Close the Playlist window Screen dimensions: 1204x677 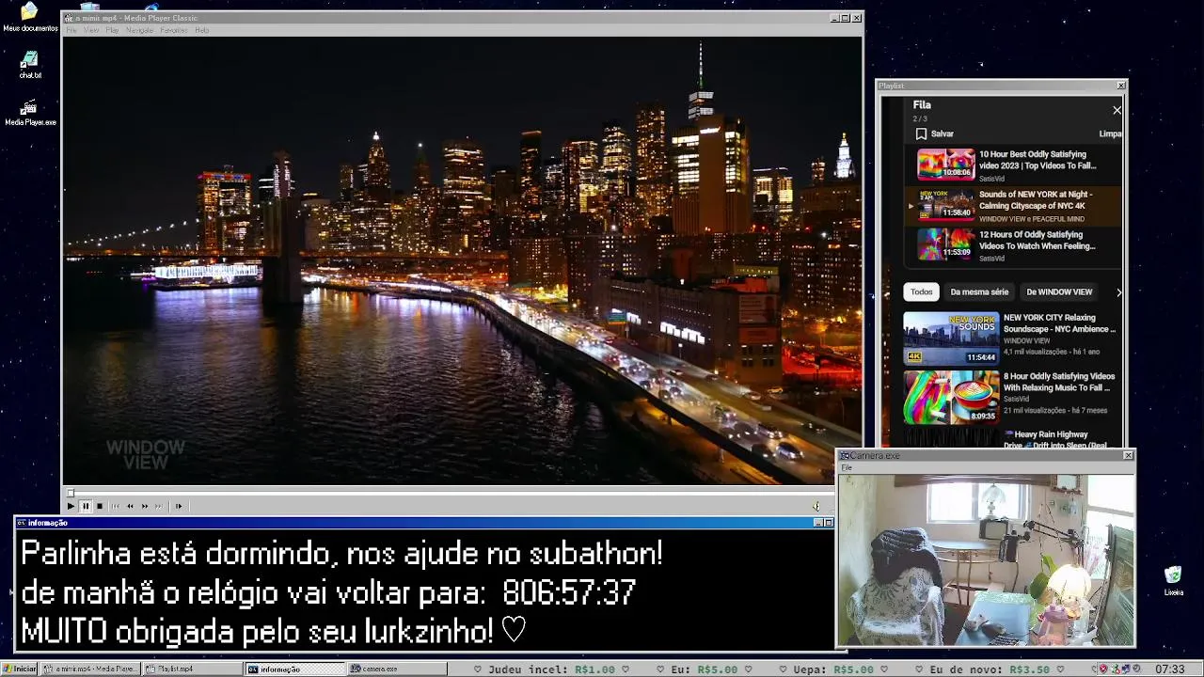(x=1121, y=86)
